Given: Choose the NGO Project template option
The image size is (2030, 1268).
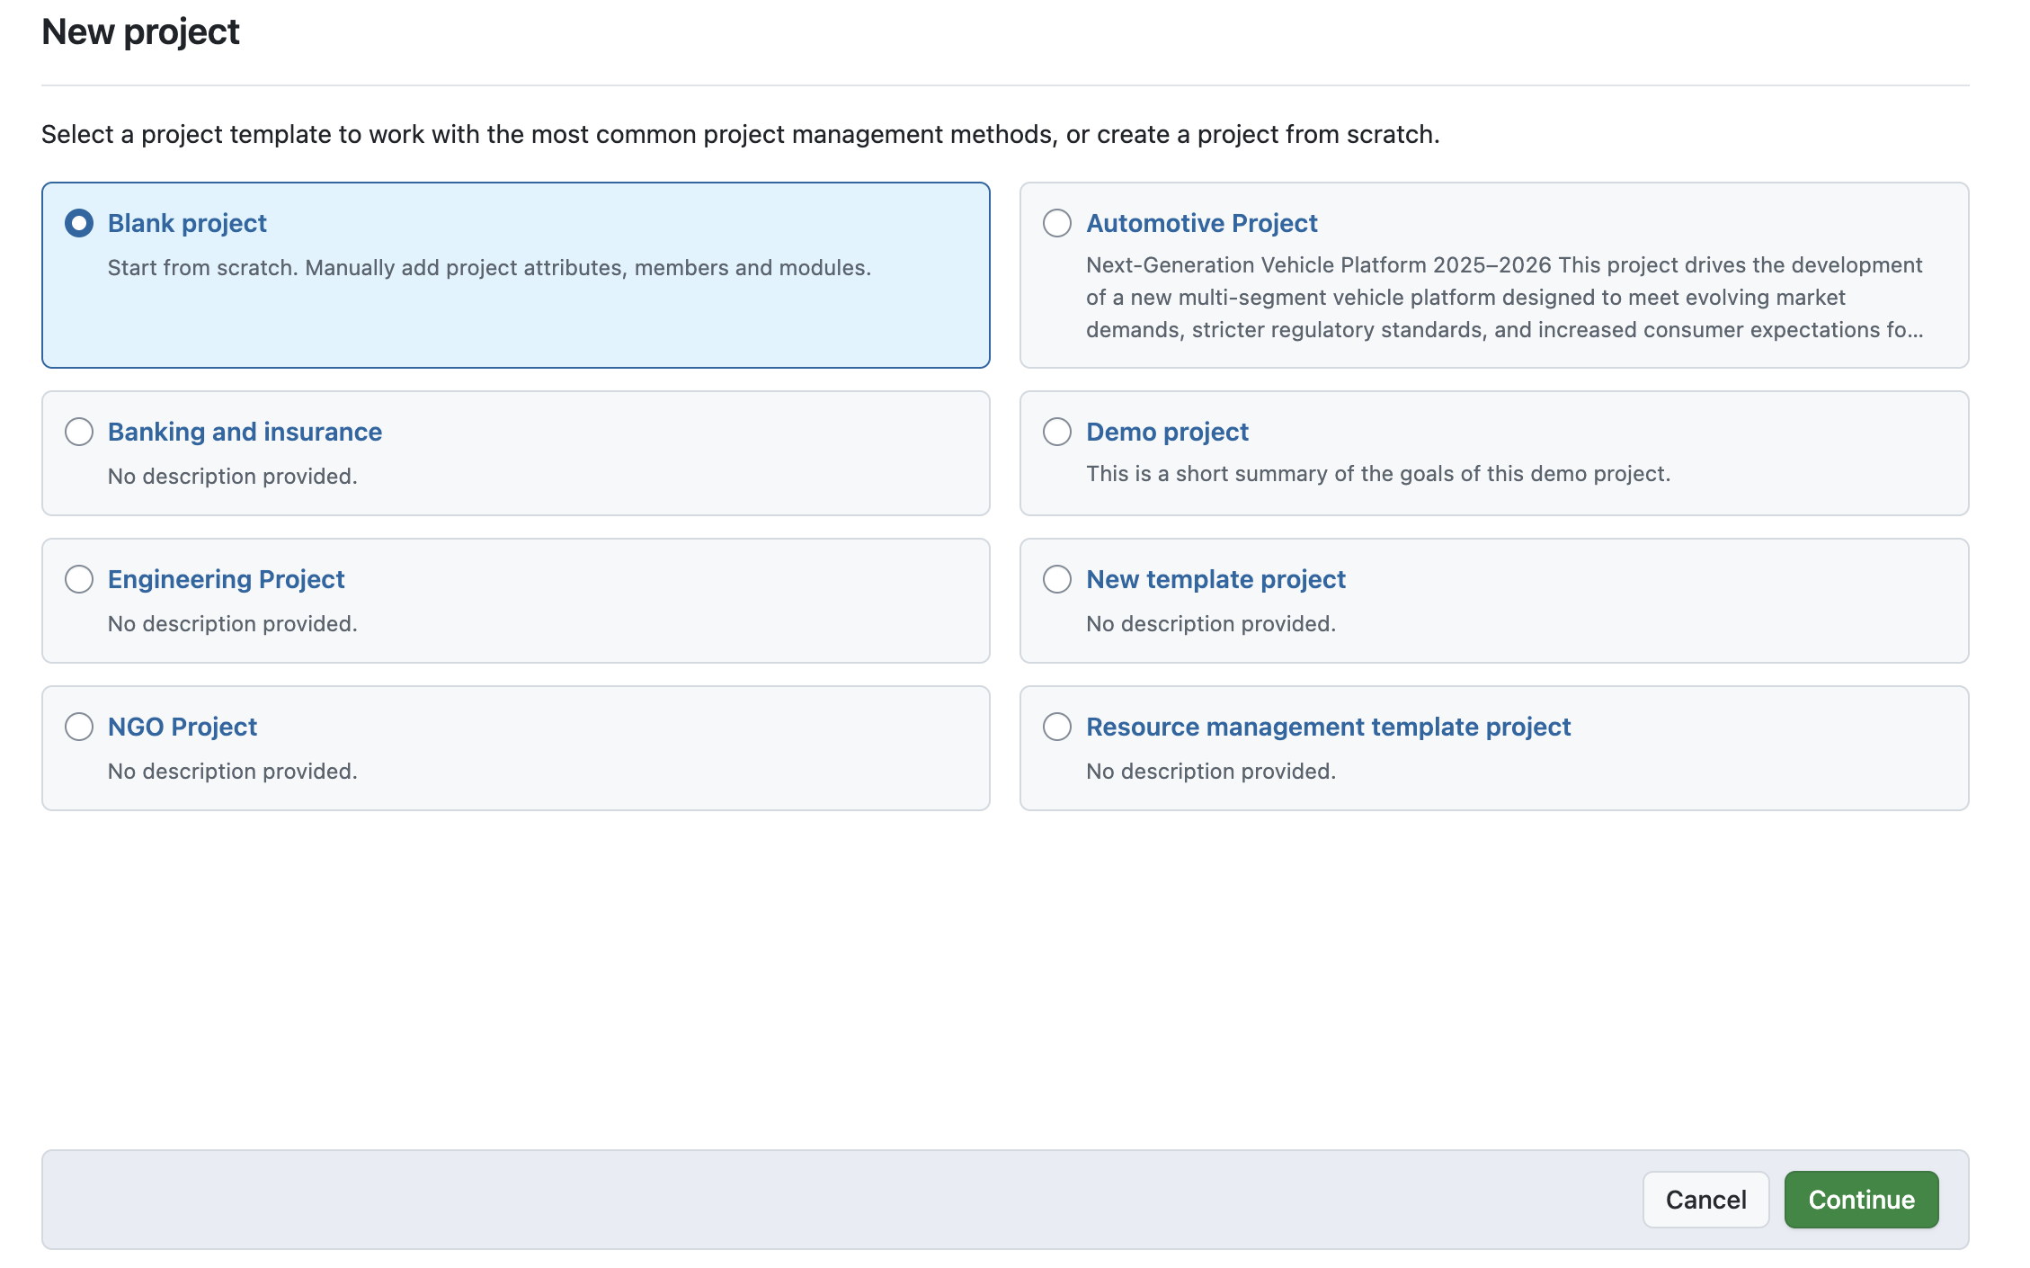Looking at the screenshot, I should (79, 727).
